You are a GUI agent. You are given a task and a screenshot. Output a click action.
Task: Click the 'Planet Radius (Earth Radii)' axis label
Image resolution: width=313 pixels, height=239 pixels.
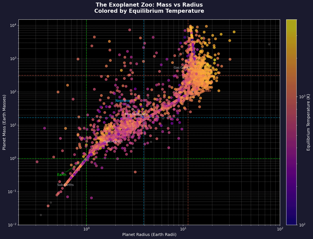pyautogui.click(x=149, y=235)
